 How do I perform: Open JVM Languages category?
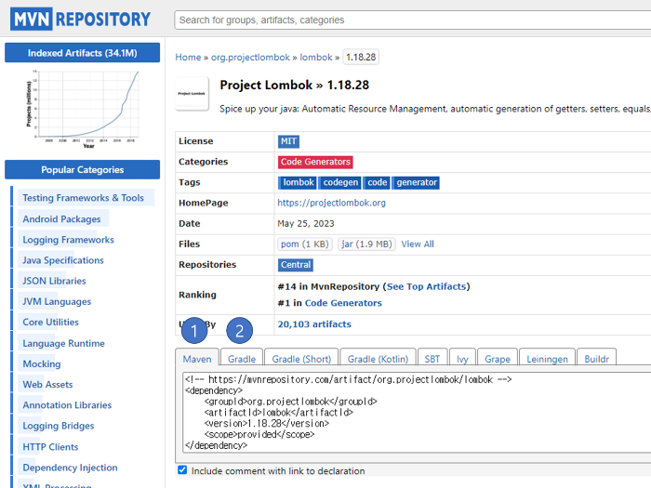coord(57,302)
